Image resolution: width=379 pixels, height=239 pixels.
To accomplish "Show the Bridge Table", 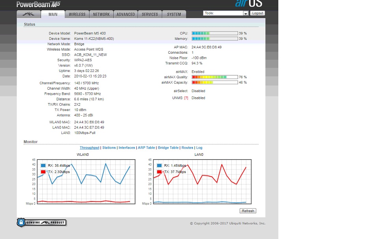I will click(168, 148).
